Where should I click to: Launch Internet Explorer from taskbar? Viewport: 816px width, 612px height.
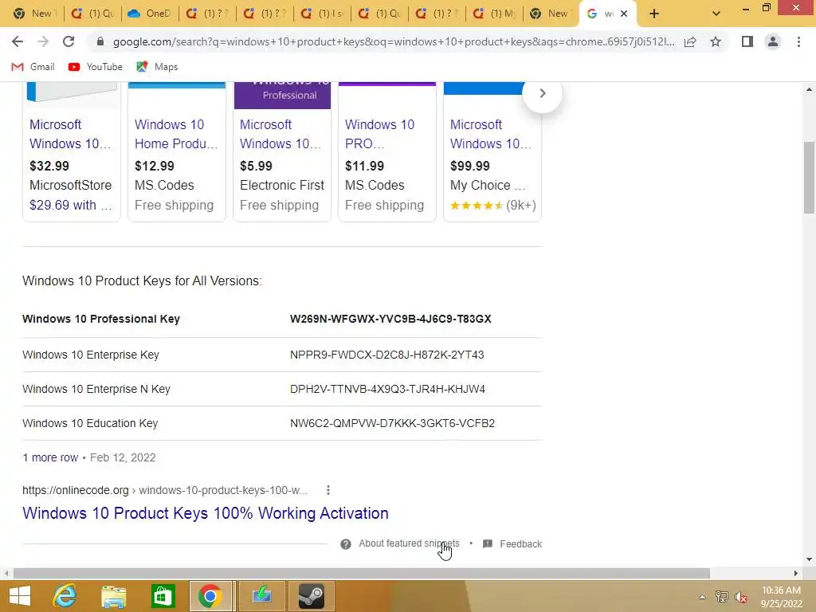click(x=65, y=596)
